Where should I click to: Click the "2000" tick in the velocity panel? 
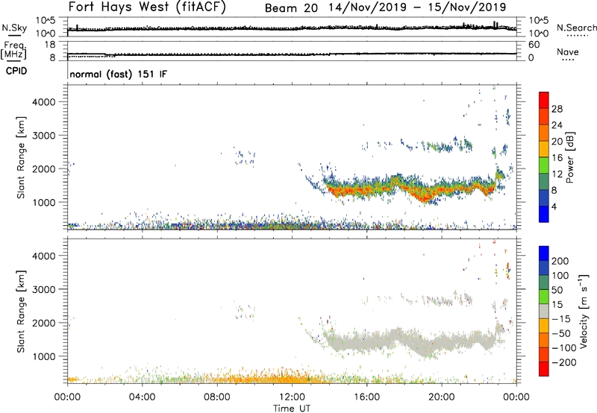(44, 323)
